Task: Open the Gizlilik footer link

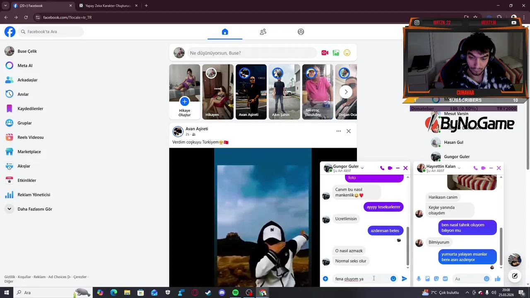Action: click(10, 277)
